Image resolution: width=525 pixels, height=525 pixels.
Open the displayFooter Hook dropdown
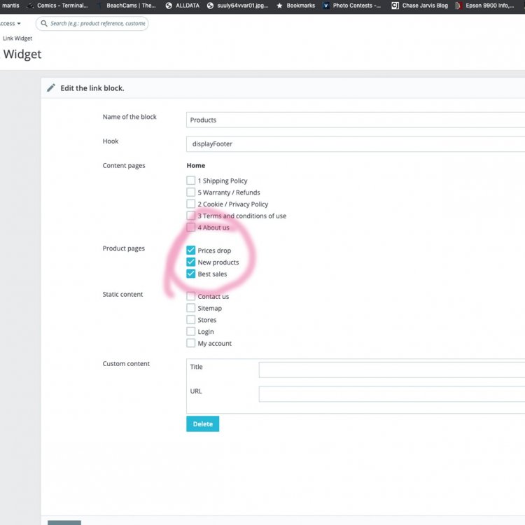pos(356,144)
